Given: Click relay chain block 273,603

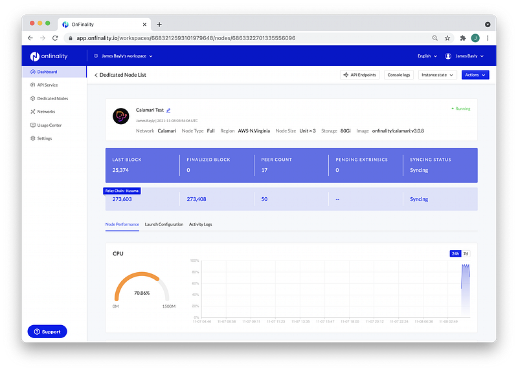Looking at the screenshot, I should pos(122,199).
